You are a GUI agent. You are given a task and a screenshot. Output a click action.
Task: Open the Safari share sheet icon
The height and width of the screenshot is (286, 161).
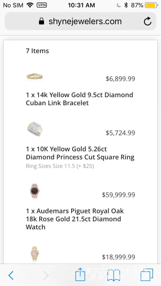[x=80, y=274]
